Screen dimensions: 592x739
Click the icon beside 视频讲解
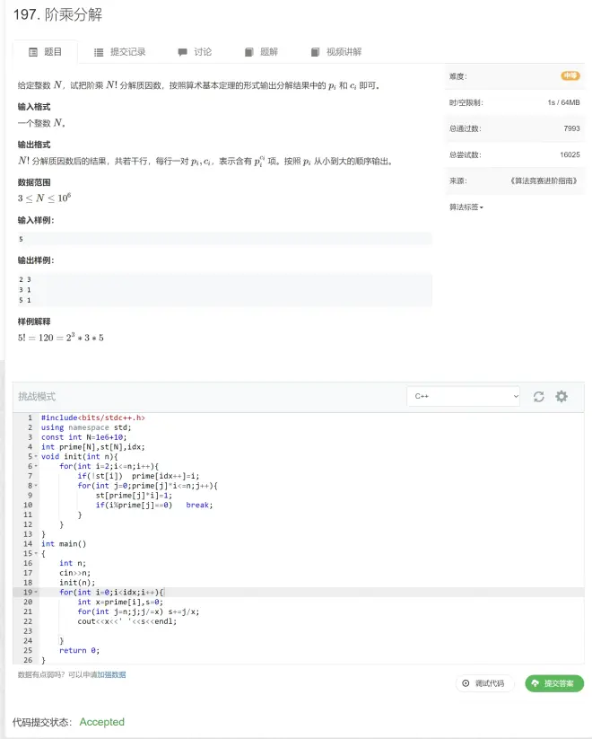point(315,52)
